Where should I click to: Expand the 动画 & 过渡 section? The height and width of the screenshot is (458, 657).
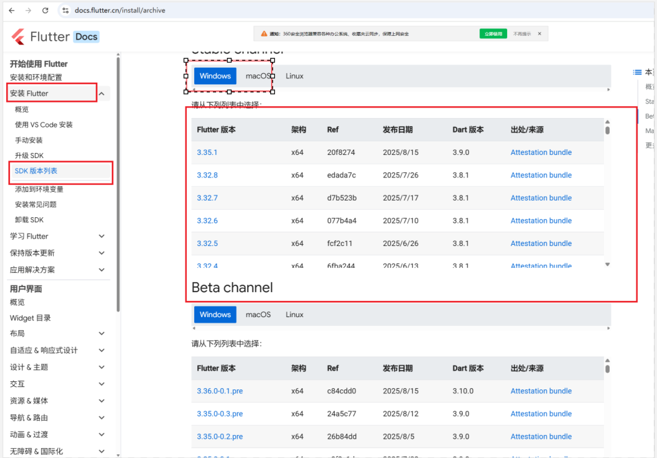102,435
